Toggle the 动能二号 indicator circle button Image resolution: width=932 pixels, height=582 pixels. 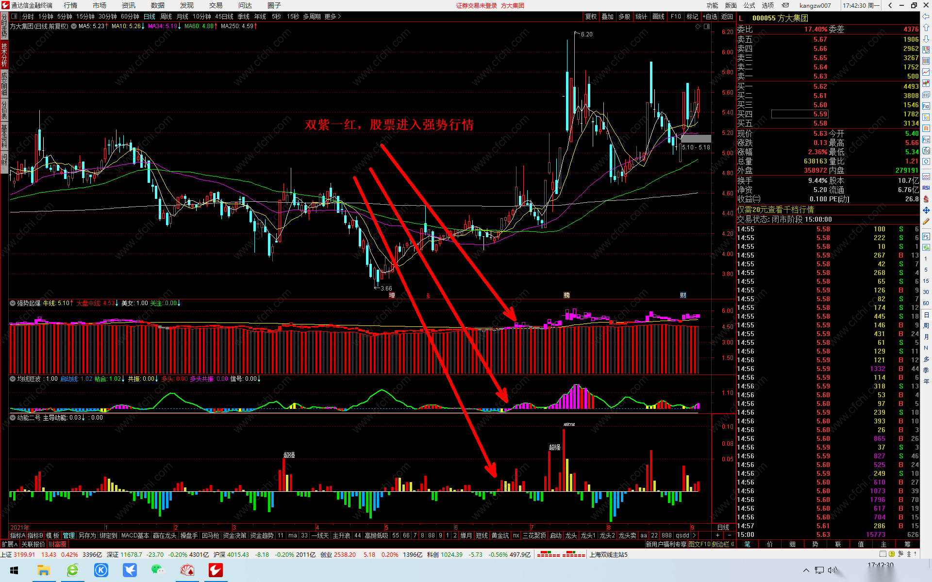tap(13, 418)
